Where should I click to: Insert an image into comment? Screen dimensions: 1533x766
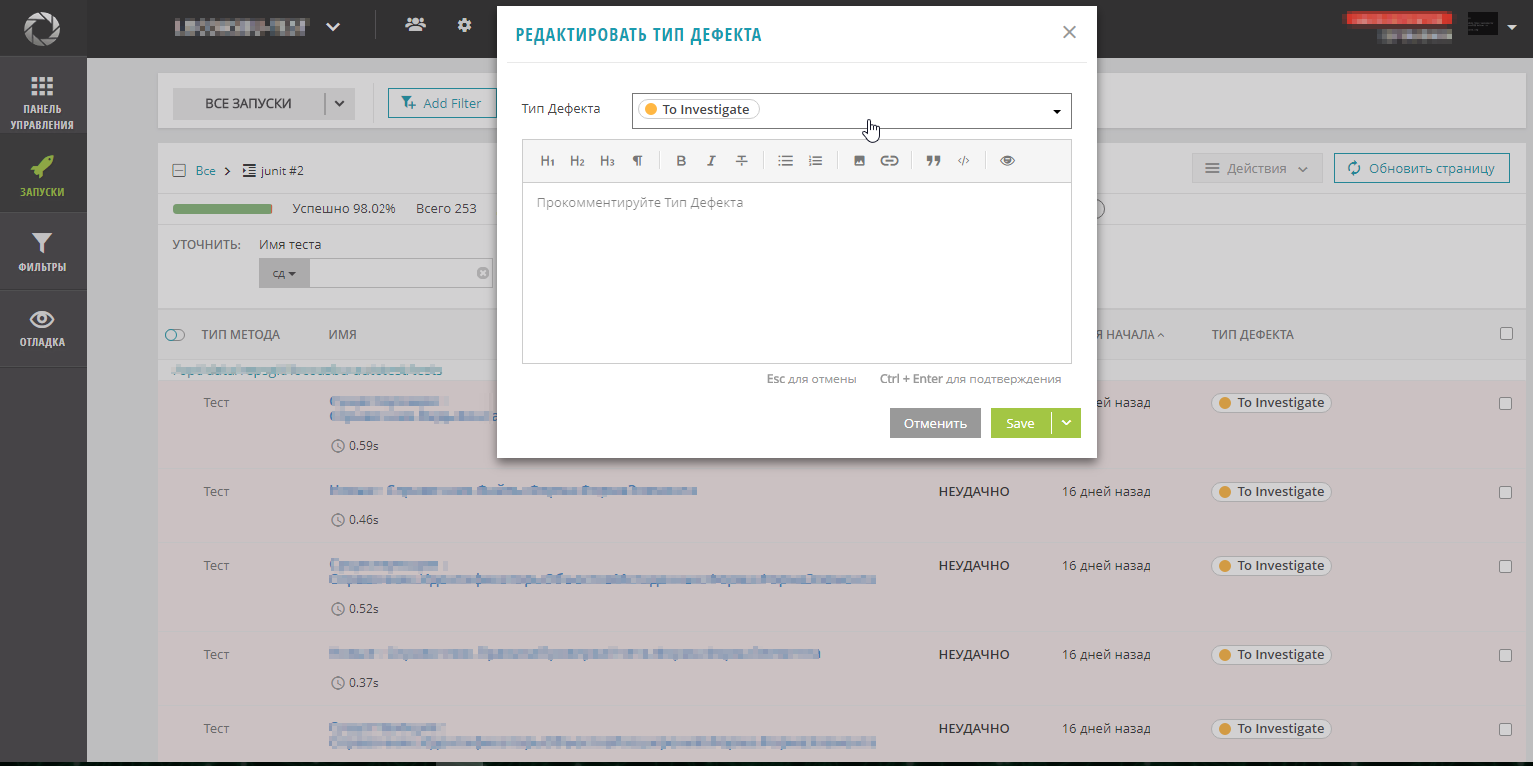859,161
